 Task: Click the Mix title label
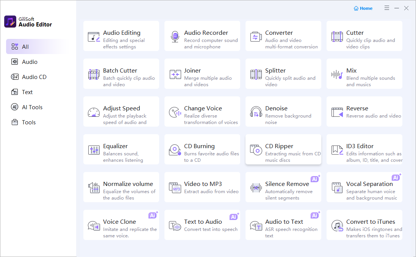[x=351, y=70]
